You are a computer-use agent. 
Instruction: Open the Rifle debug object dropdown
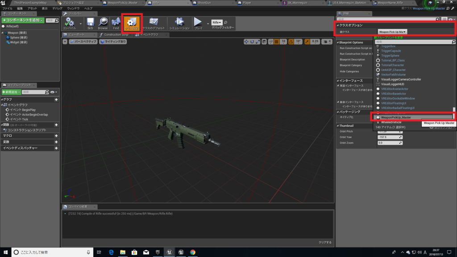216,22
